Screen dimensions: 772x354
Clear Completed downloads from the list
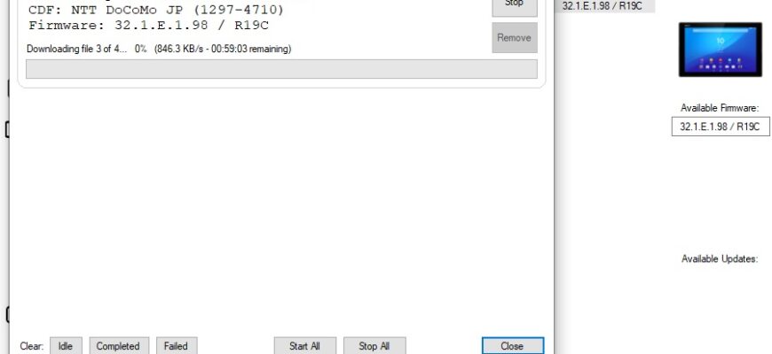pos(118,346)
